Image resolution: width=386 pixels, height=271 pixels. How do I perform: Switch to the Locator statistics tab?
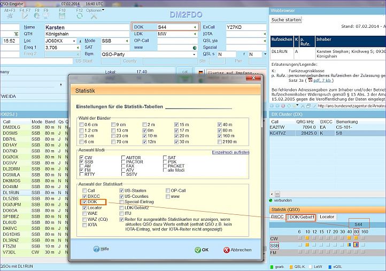(327, 217)
